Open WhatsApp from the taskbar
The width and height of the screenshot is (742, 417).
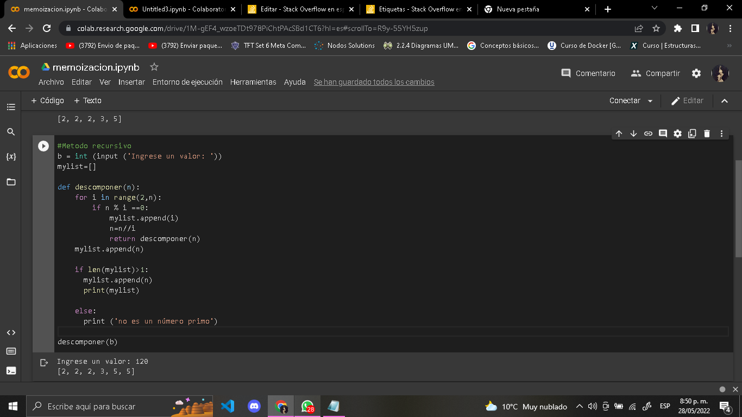pyautogui.click(x=307, y=406)
